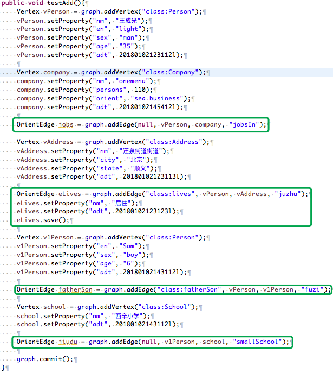Click the "jobsIn" string literal
This screenshot has width=333, height=373.
click(x=244, y=124)
